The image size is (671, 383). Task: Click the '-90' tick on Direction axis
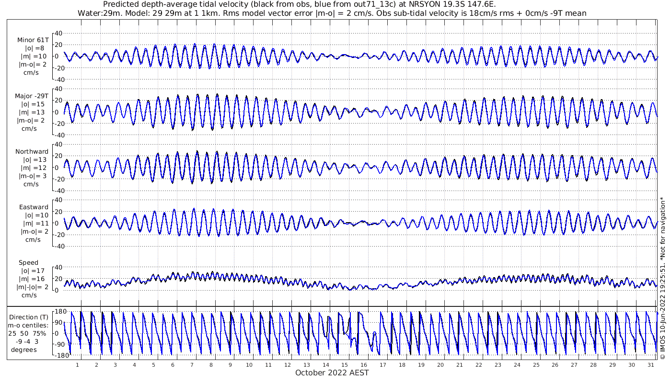point(60,344)
